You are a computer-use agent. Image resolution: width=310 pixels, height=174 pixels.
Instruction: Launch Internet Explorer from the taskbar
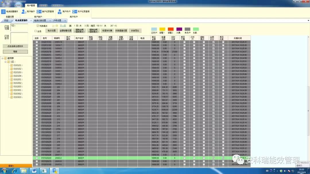click(x=14, y=171)
